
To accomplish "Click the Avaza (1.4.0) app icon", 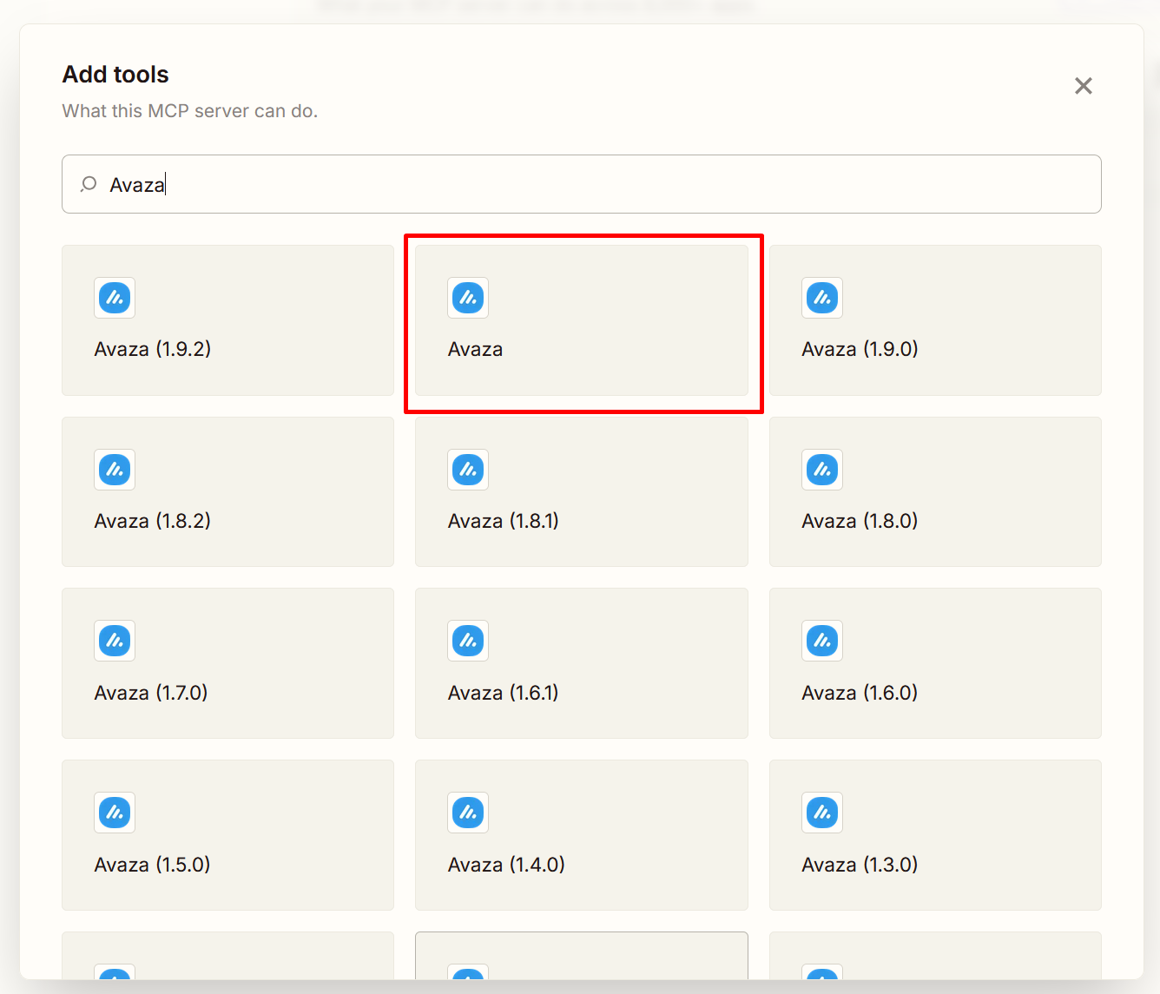I will 468,813.
